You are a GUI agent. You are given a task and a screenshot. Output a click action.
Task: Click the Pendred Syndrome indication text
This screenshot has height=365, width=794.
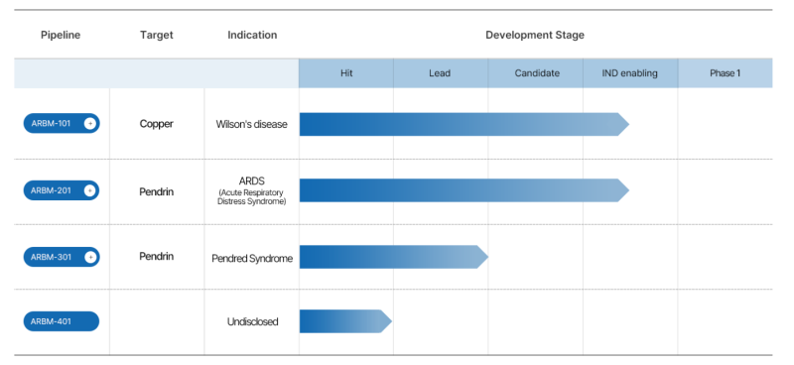(252, 259)
